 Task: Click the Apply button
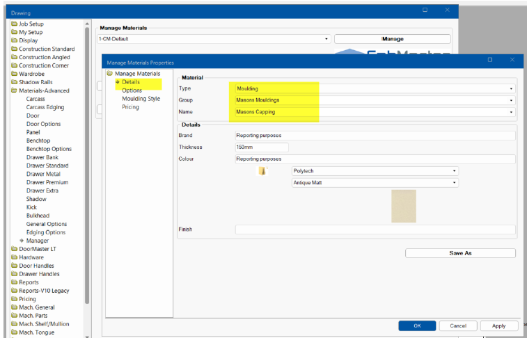tap(498, 325)
